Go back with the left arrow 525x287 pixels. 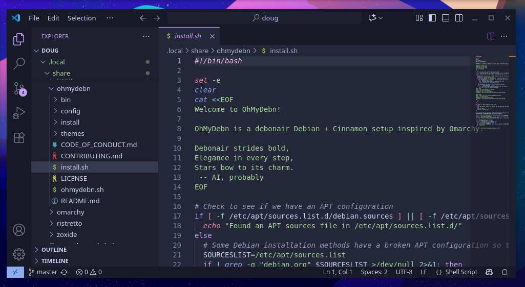tap(143, 18)
